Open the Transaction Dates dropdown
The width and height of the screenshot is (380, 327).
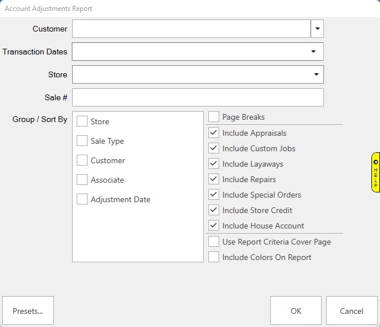point(313,52)
